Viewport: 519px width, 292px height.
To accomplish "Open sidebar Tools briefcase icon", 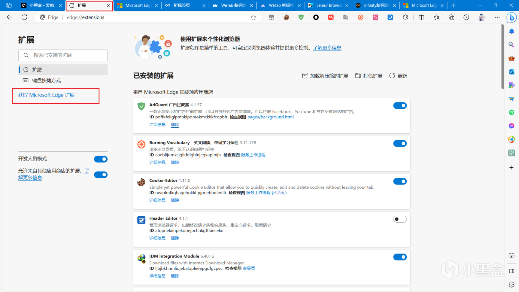I will click(511, 58).
